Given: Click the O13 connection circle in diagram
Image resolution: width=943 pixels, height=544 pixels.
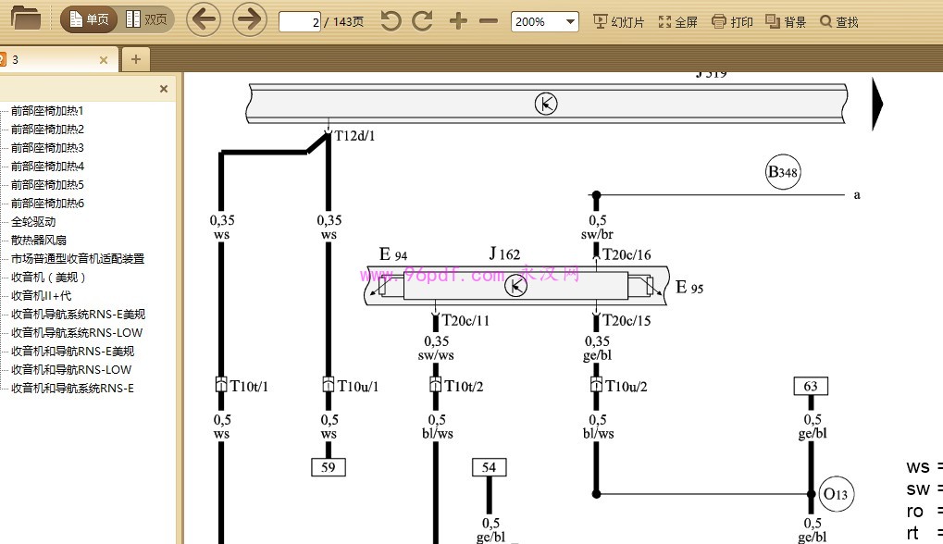Looking at the screenshot, I should 836,494.
